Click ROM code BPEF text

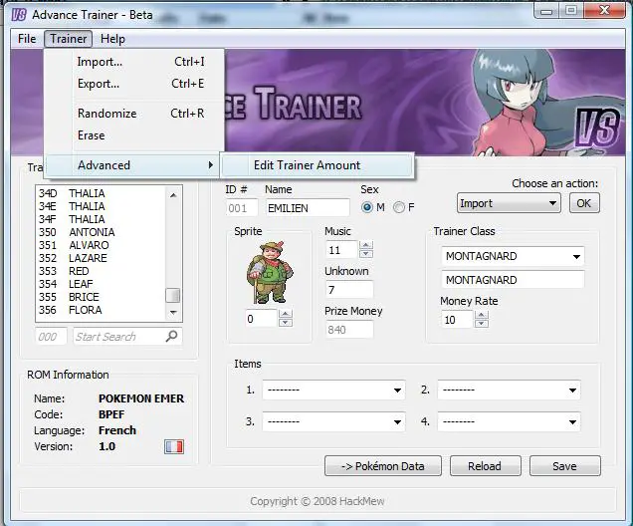111,414
